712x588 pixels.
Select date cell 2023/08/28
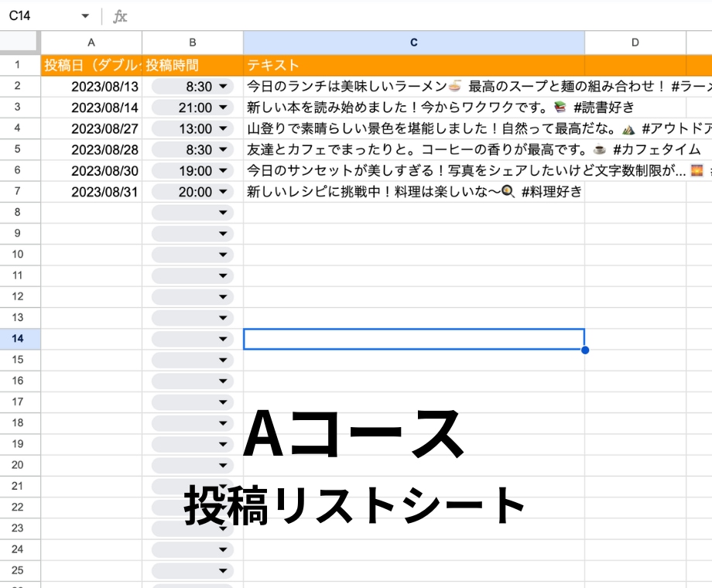[91, 150]
